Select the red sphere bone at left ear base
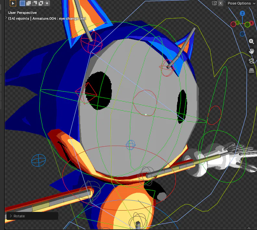This screenshot has height=230, width=257. pyautogui.click(x=92, y=42)
